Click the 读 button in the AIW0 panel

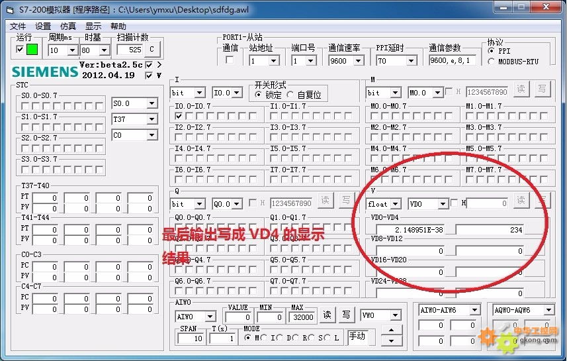tap(327, 315)
